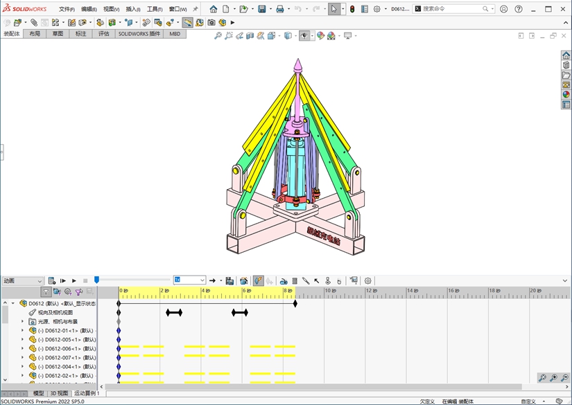Switch to the 3D 视图 bottom tab
The height and width of the screenshot is (405, 572).
[x=59, y=393]
